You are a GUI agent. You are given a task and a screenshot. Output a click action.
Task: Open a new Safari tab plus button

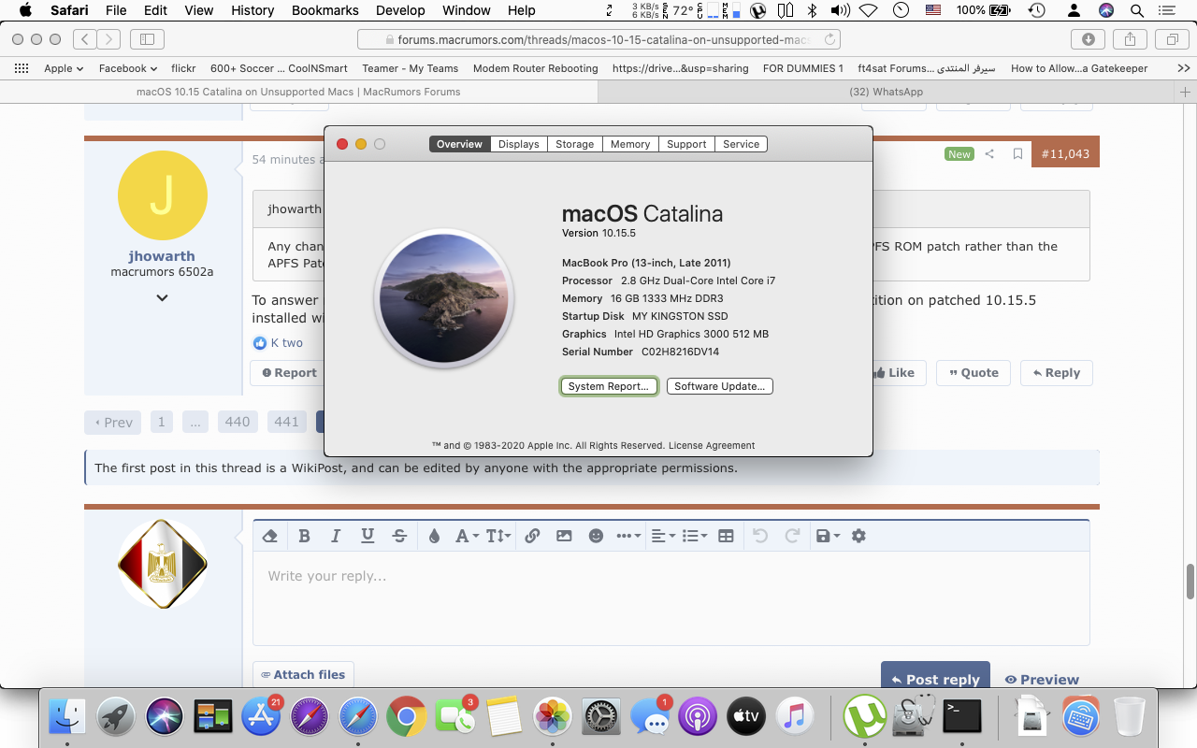(1186, 92)
